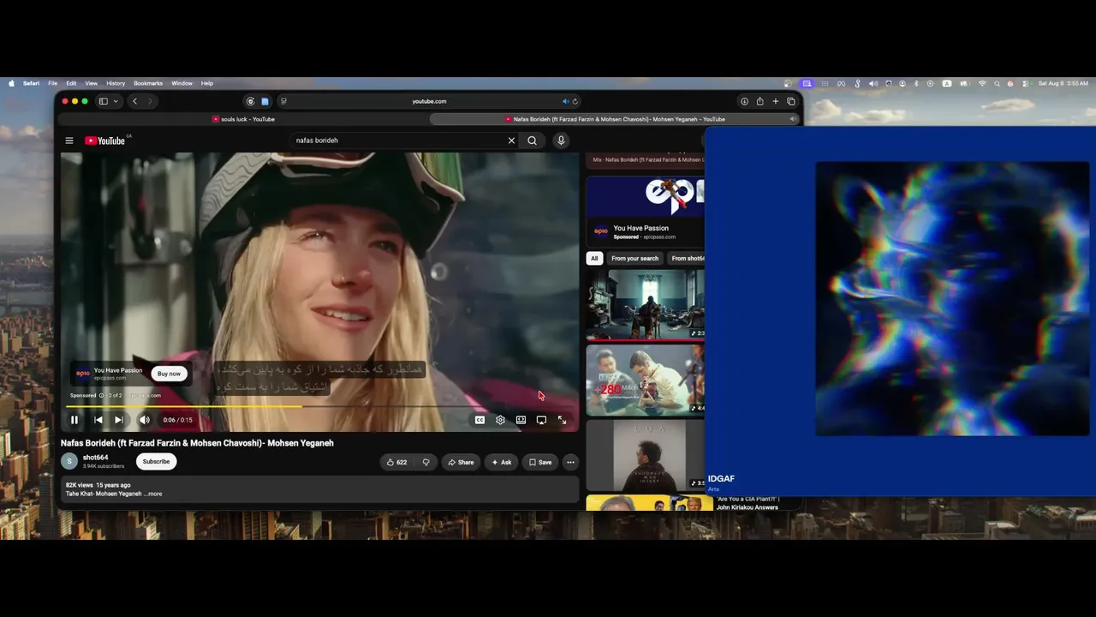Open the Safari downloads list
This screenshot has height=617, width=1096.
744,101
